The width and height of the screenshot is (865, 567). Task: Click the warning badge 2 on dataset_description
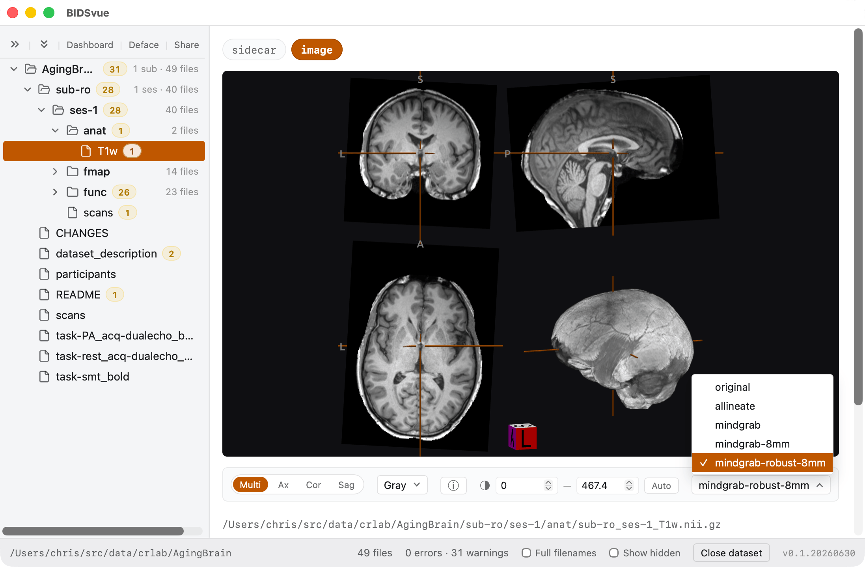(x=172, y=254)
